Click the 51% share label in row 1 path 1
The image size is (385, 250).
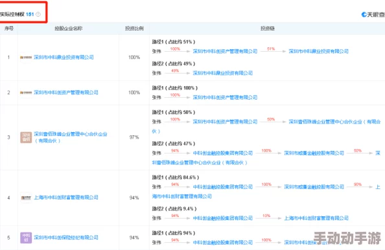(271, 49)
